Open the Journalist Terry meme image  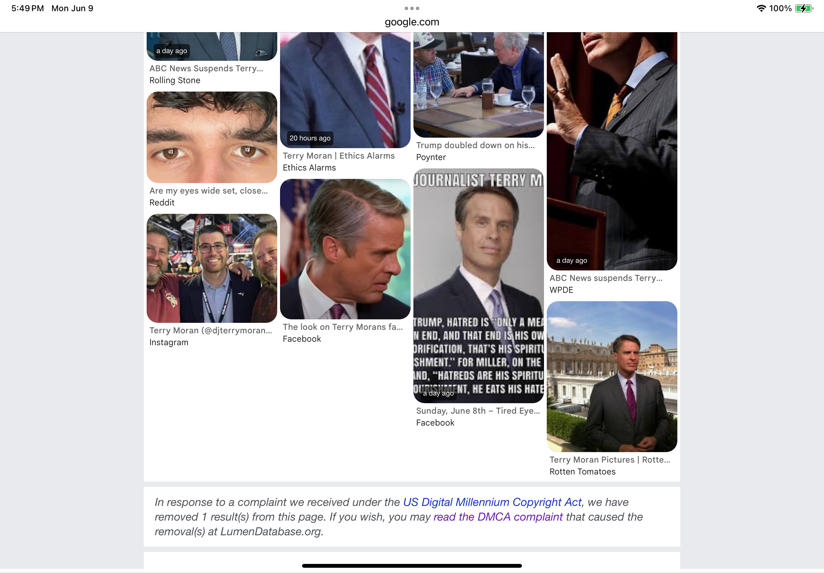pyautogui.click(x=479, y=286)
